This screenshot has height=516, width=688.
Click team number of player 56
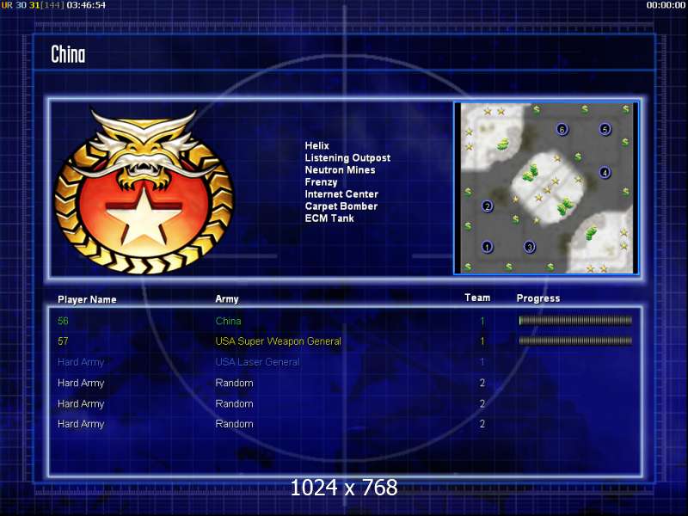point(482,321)
